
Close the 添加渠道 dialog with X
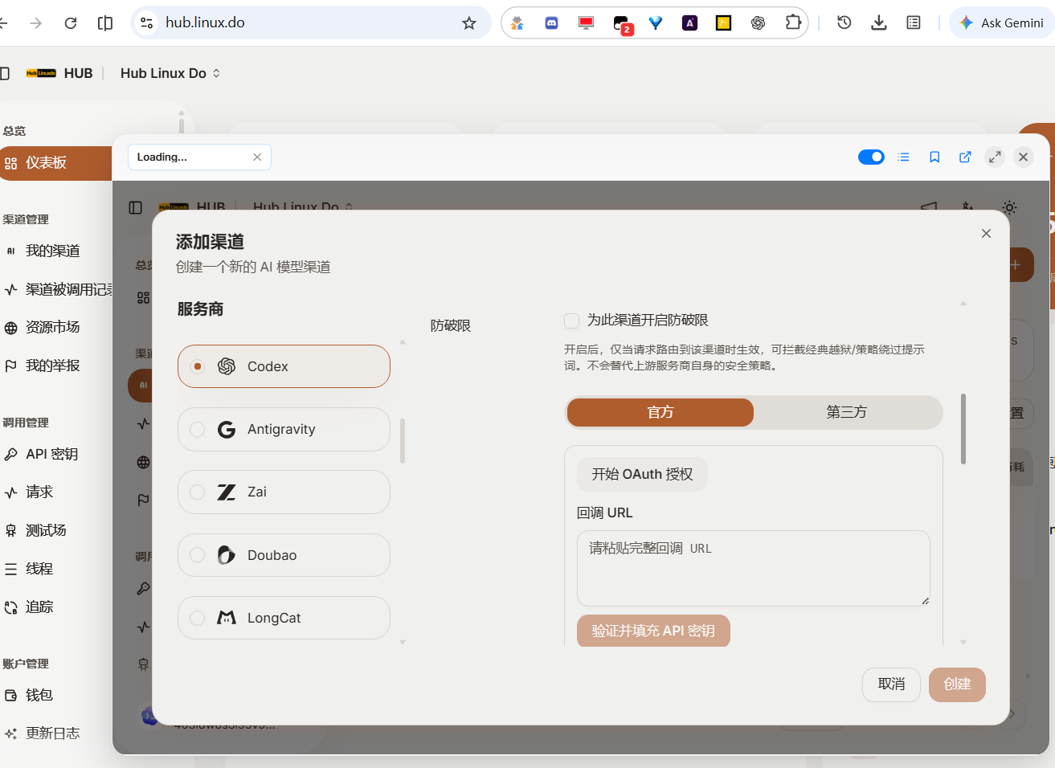coord(986,233)
